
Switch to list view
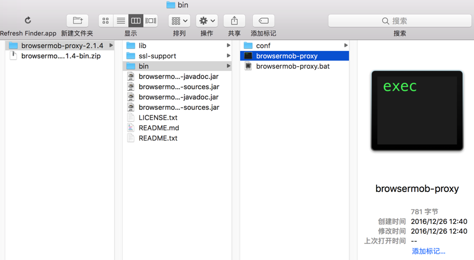pyautogui.click(x=120, y=21)
